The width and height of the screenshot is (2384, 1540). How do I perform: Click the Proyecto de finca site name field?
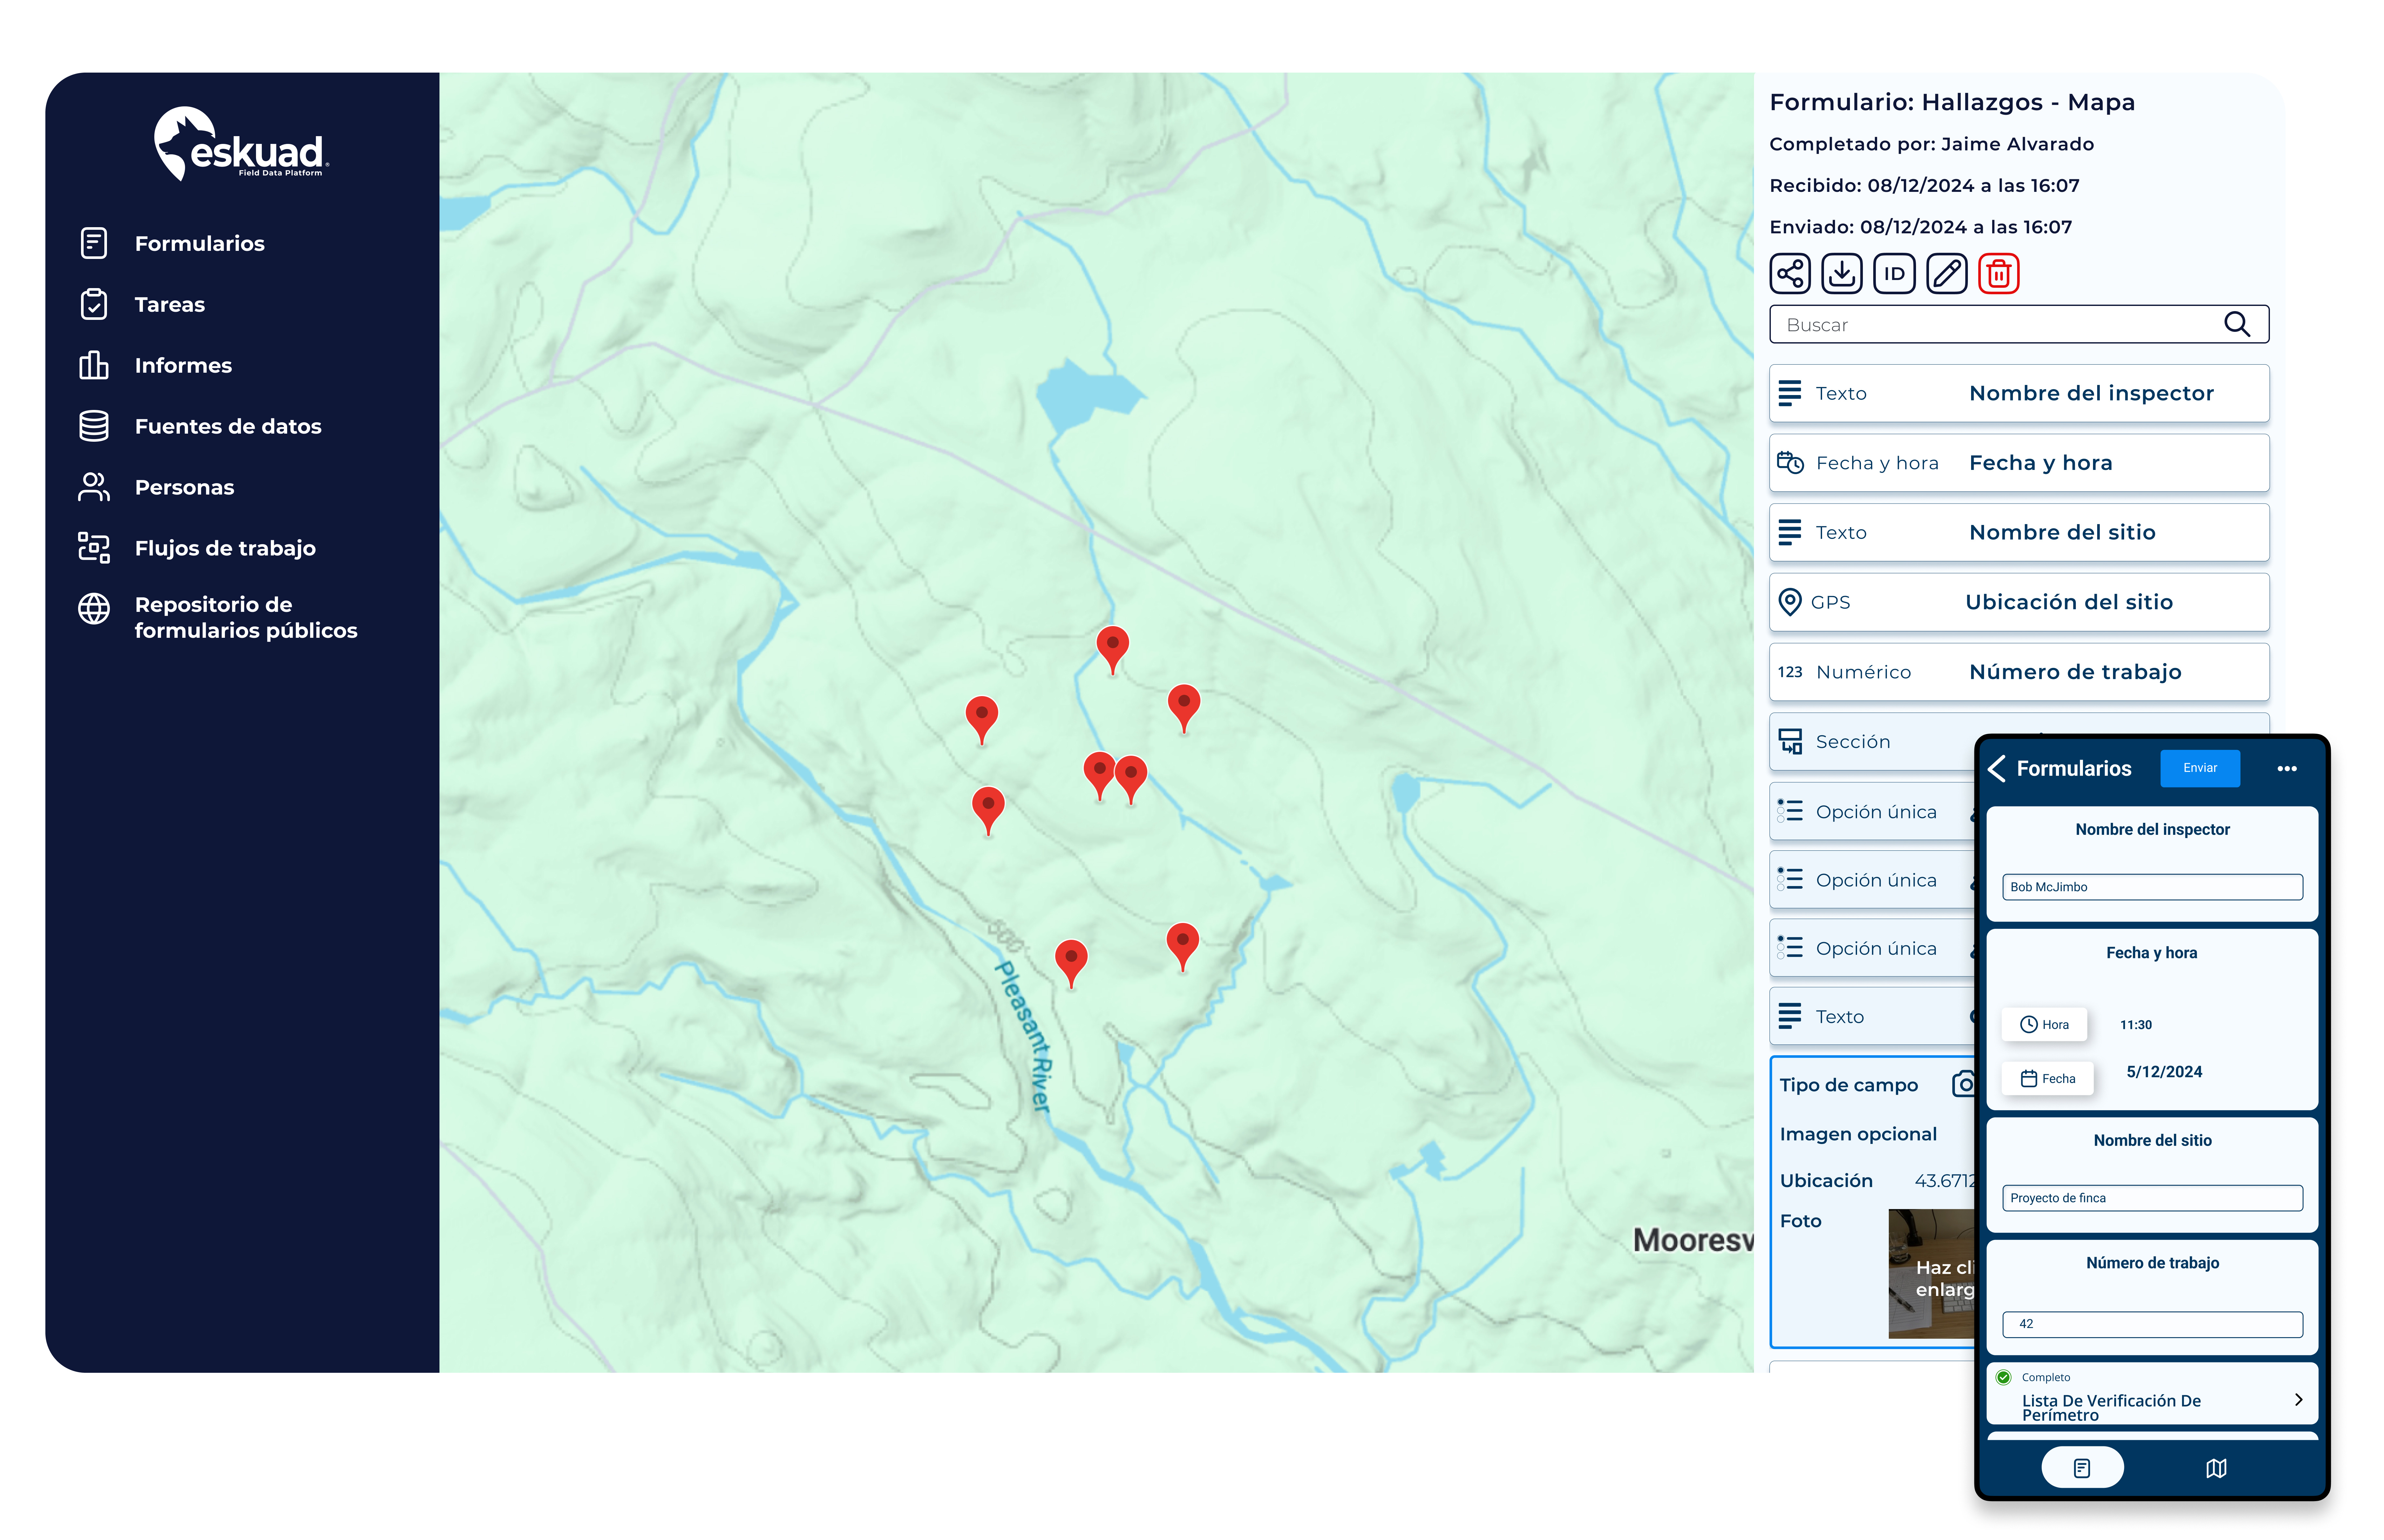pyautogui.click(x=2152, y=1198)
